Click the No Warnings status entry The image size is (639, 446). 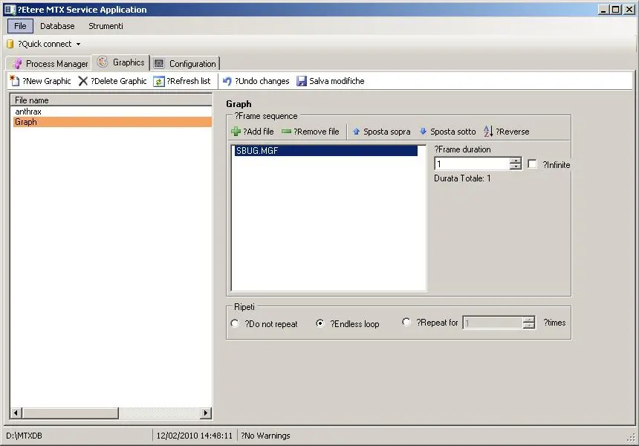tap(265, 436)
